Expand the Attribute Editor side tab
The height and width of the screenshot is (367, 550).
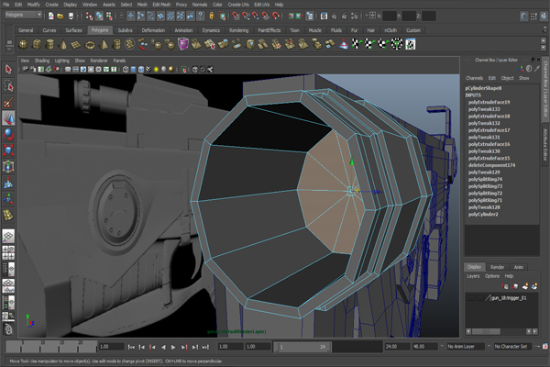(x=545, y=143)
